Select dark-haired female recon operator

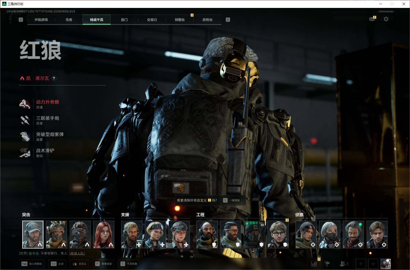coord(306,234)
